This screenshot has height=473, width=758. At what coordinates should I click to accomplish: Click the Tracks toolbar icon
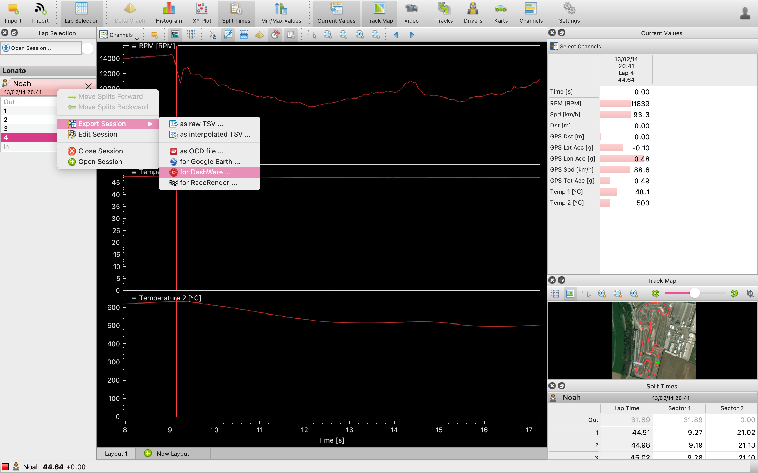(444, 13)
